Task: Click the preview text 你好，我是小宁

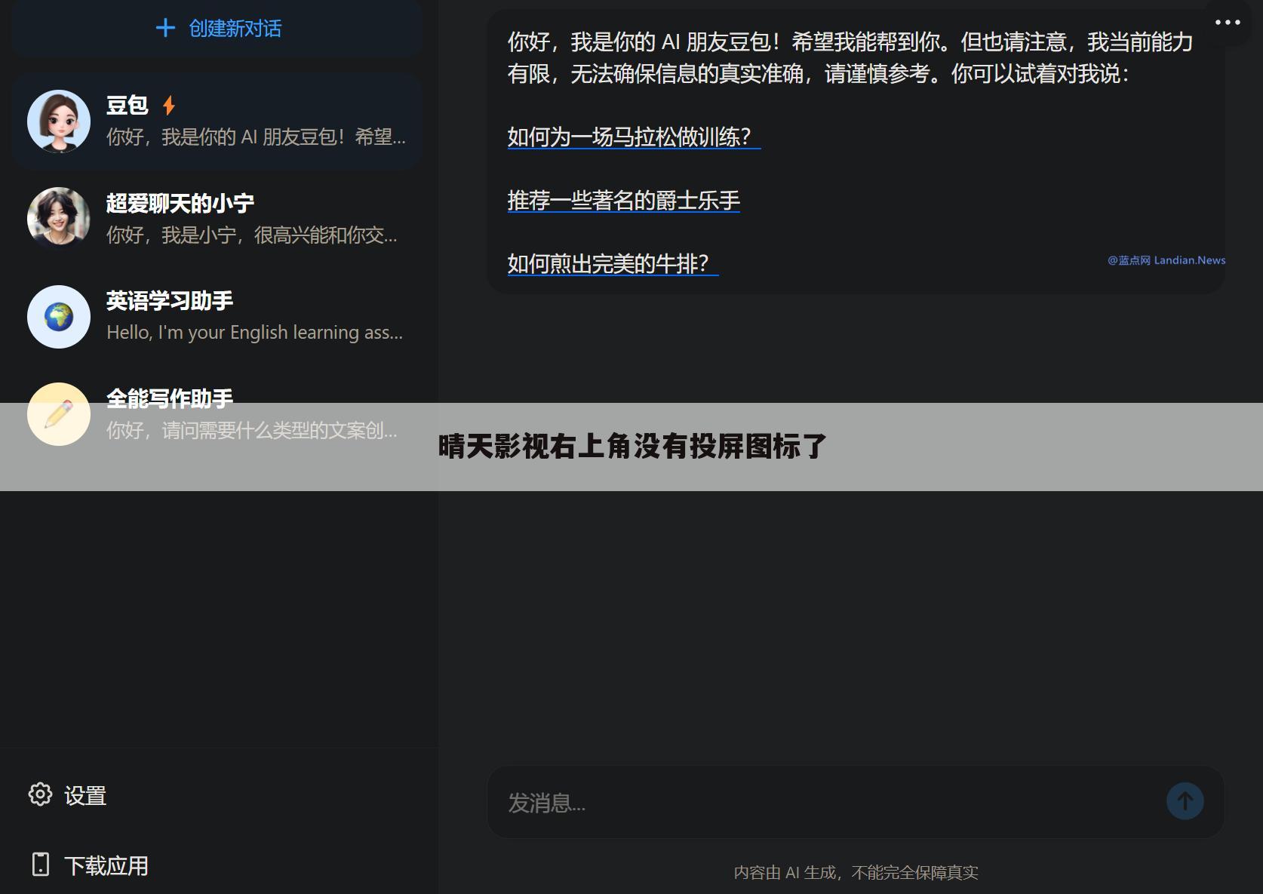Action: pos(251,235)
